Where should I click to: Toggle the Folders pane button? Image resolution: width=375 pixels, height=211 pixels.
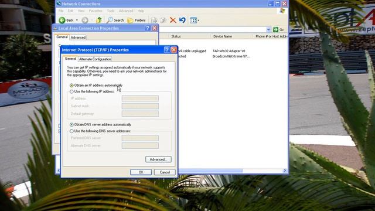coord(137,21)
